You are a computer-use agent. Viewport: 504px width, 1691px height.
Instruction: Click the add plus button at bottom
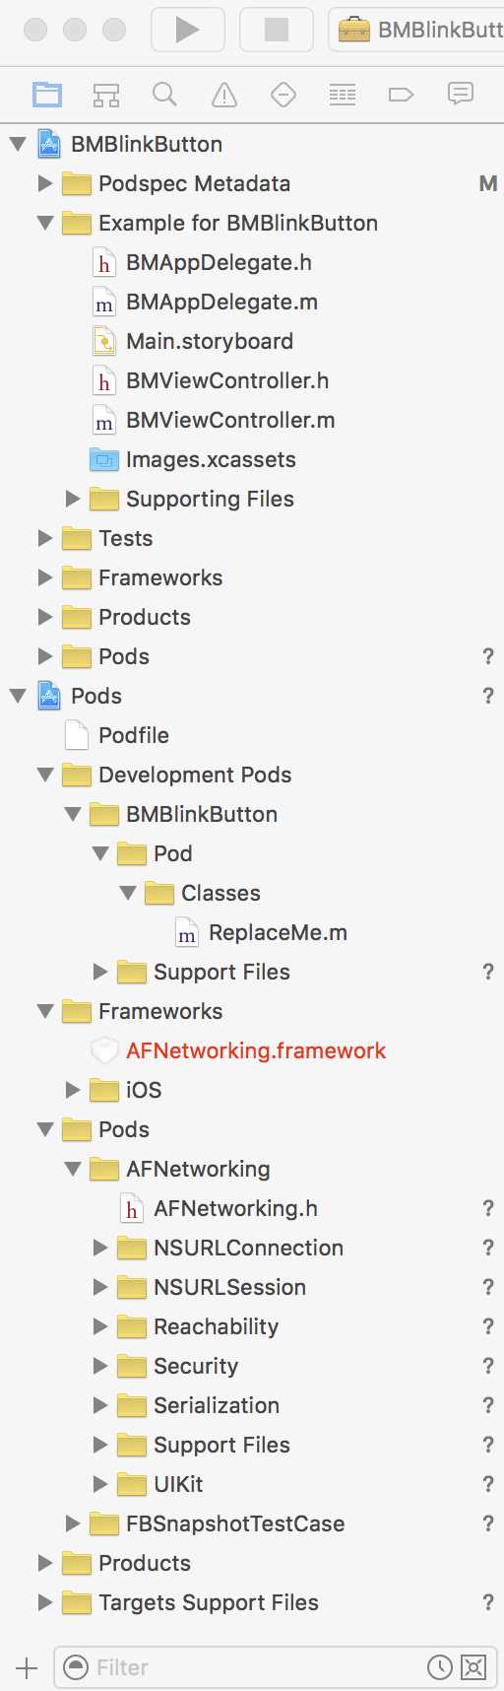[x=27, y=1667]
